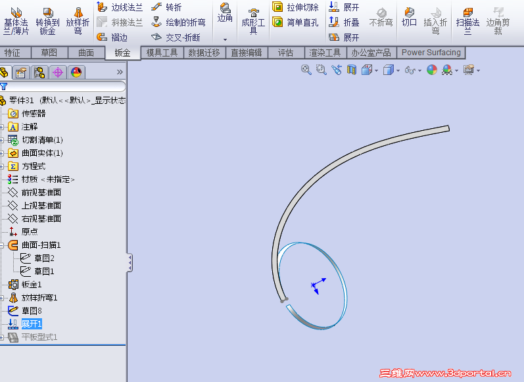Open the ConfigurationManager panel tab
This screenshot has width=524, height=382.
point(39,72)
